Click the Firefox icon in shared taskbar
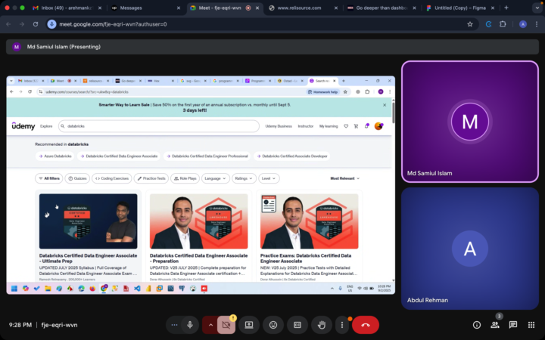 [92, 289]
